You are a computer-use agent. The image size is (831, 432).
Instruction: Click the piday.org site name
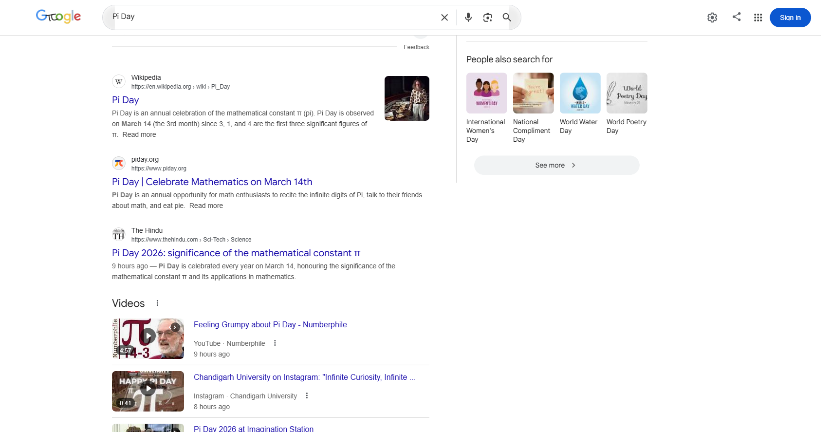pos(145,159)
